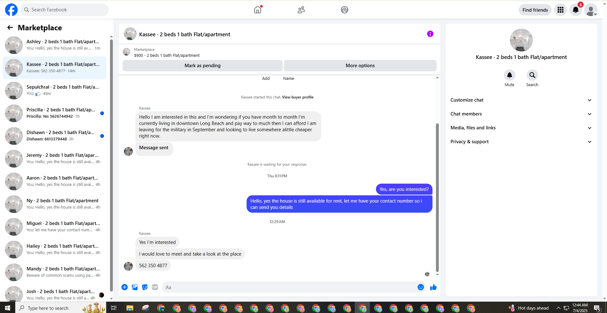Viewport: 607px width, 313px height.
Task: Click the chat message scrollbar
Action: pos(437,198)
